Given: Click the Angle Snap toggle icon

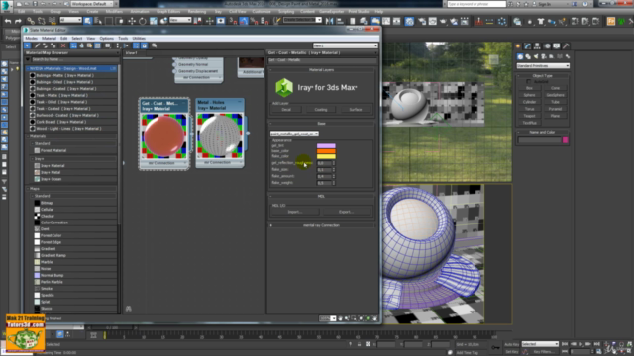Looking at the screenshot, I should coord(244,21).
